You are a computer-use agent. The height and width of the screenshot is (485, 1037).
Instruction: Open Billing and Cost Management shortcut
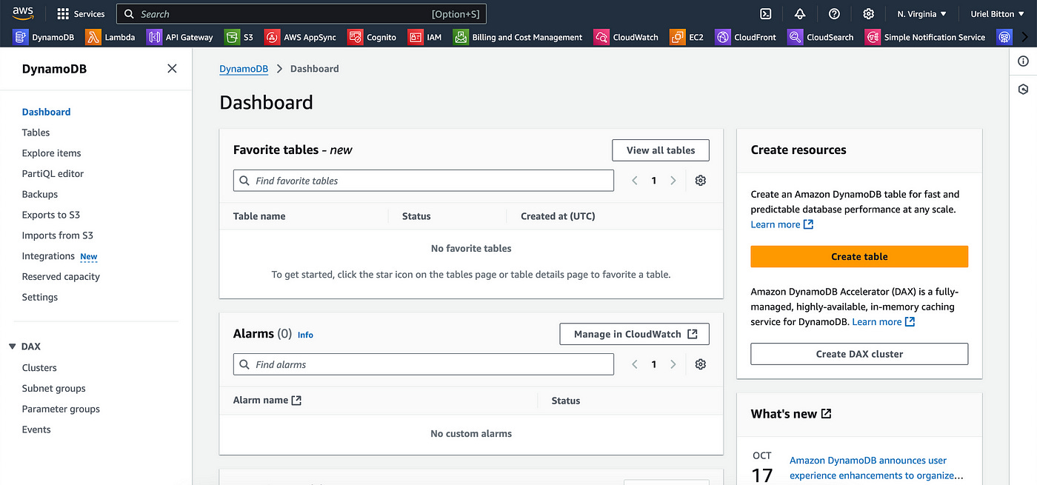[x=518, y=37]
